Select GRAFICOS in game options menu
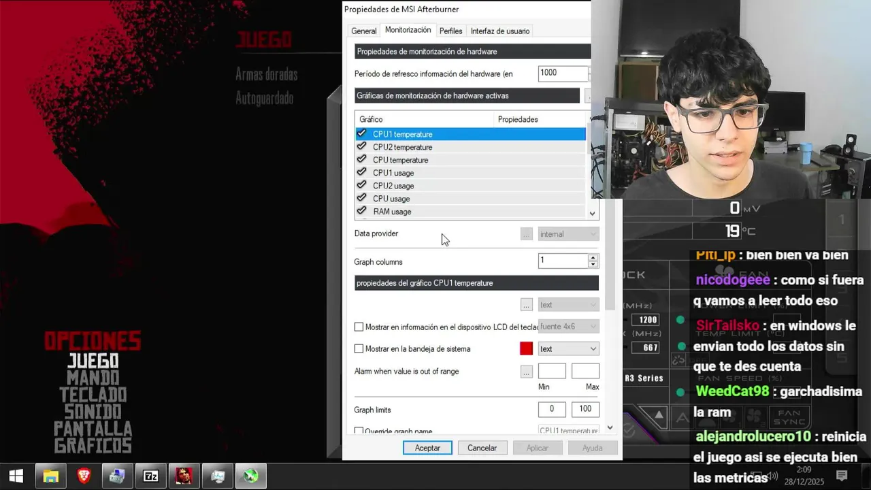Image resolution: width=871 pixels, height=490 pixels. (93, 446)
